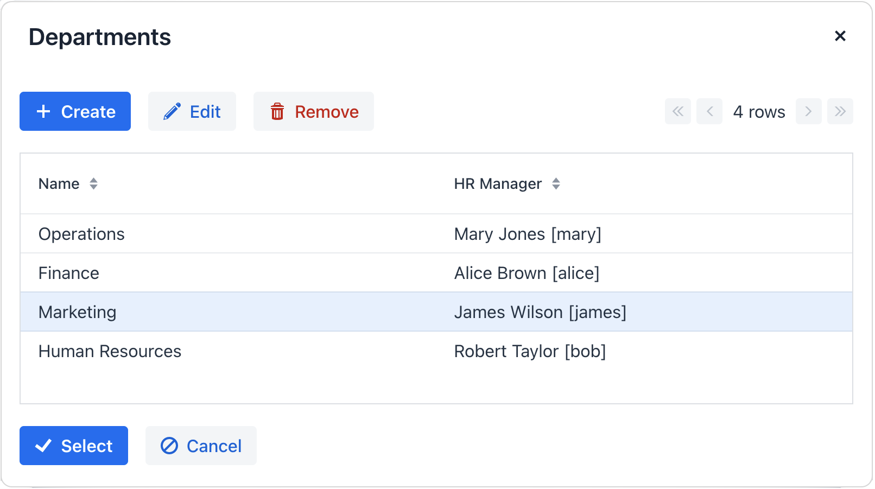The image size is (875, 489).
Task: Click the HR Manager column header
Action: pyautogui.click(x=498, y=184)
